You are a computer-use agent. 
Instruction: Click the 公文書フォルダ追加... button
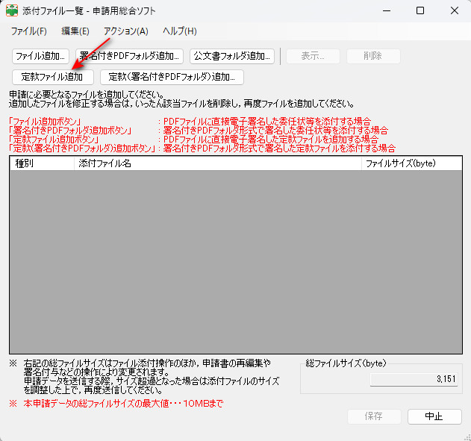[231, 56]
